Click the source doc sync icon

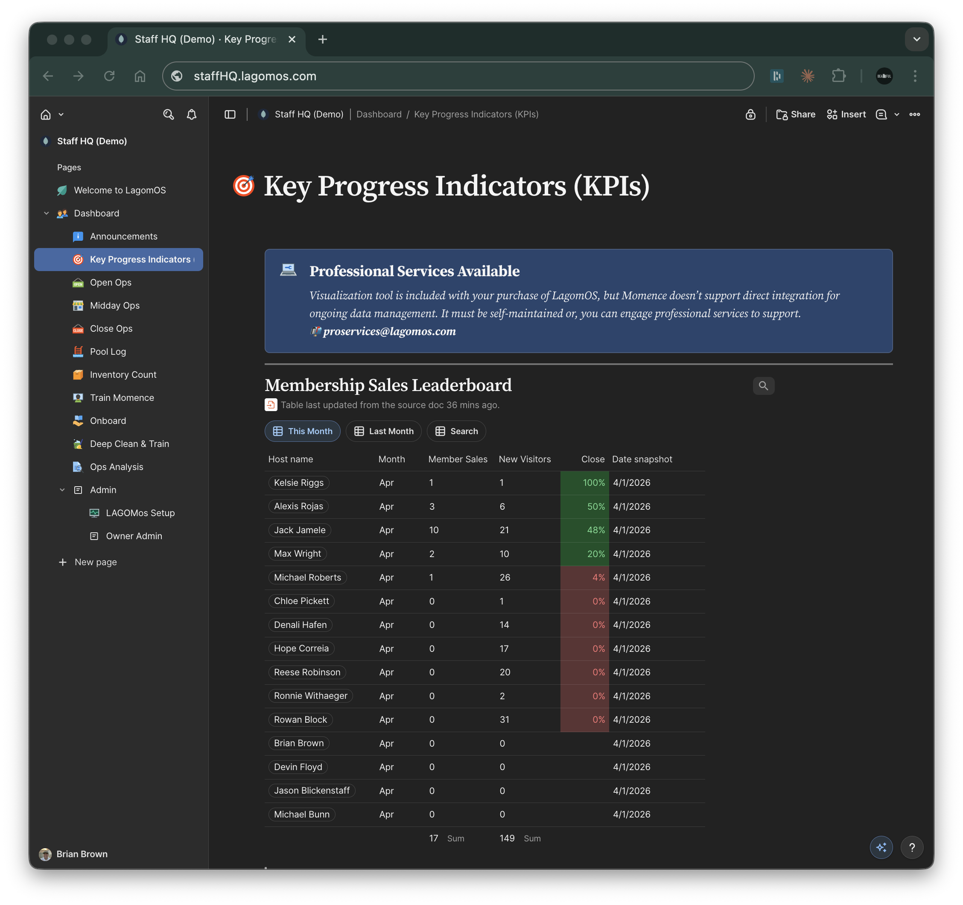[x=271, y=405]
